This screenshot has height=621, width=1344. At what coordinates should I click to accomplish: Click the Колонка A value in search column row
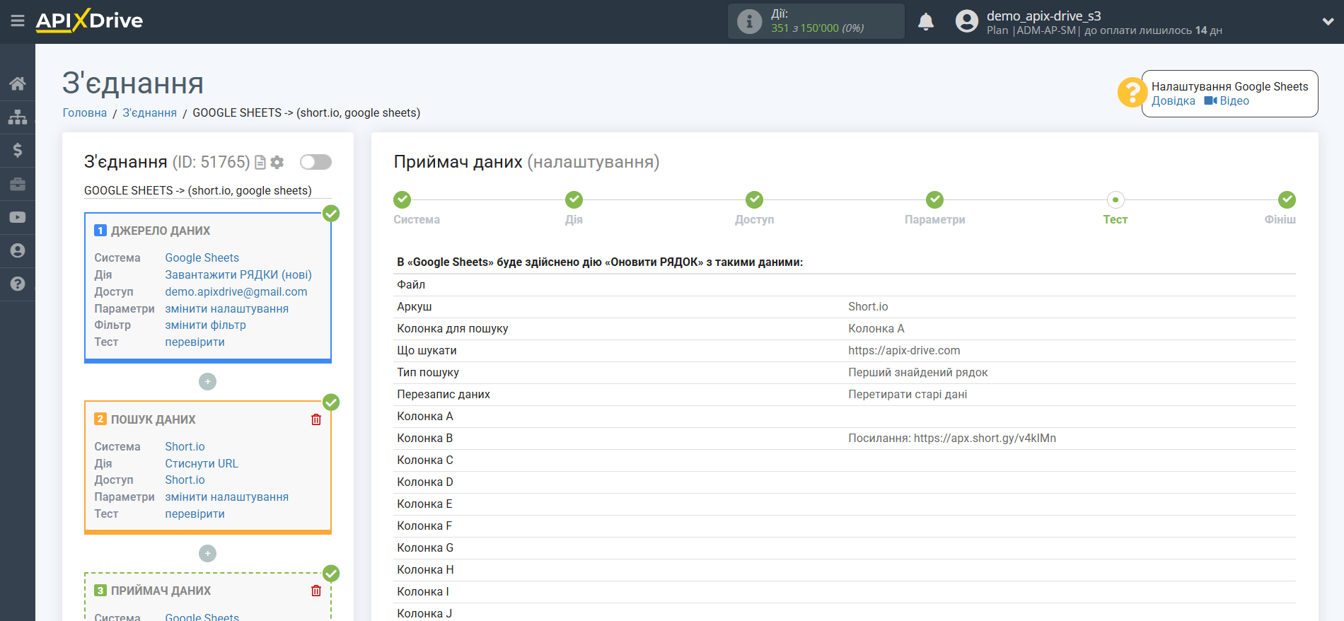[x=876, y=329]
